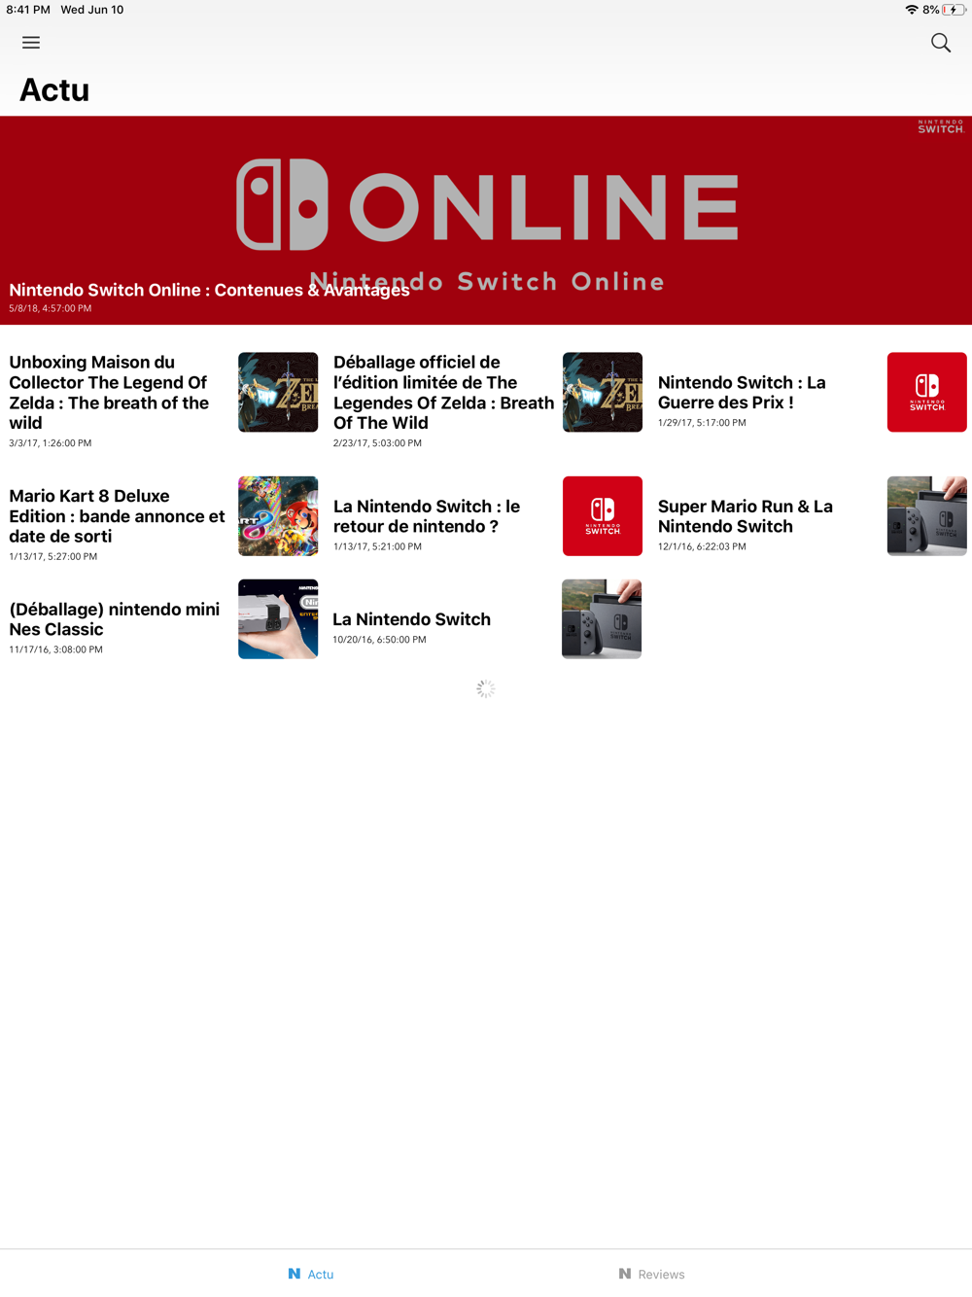The width and height of the screenshot is (972, 1297).
Task: Tap the Wi-Fi status icon
Action: pos(912,10)
